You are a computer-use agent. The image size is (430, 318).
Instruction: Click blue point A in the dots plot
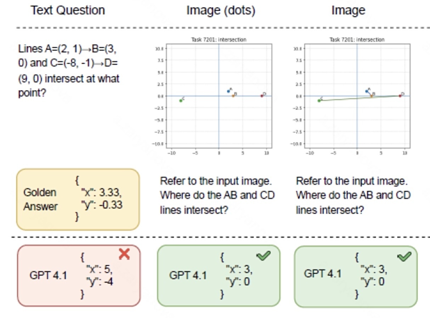[228, 91]
